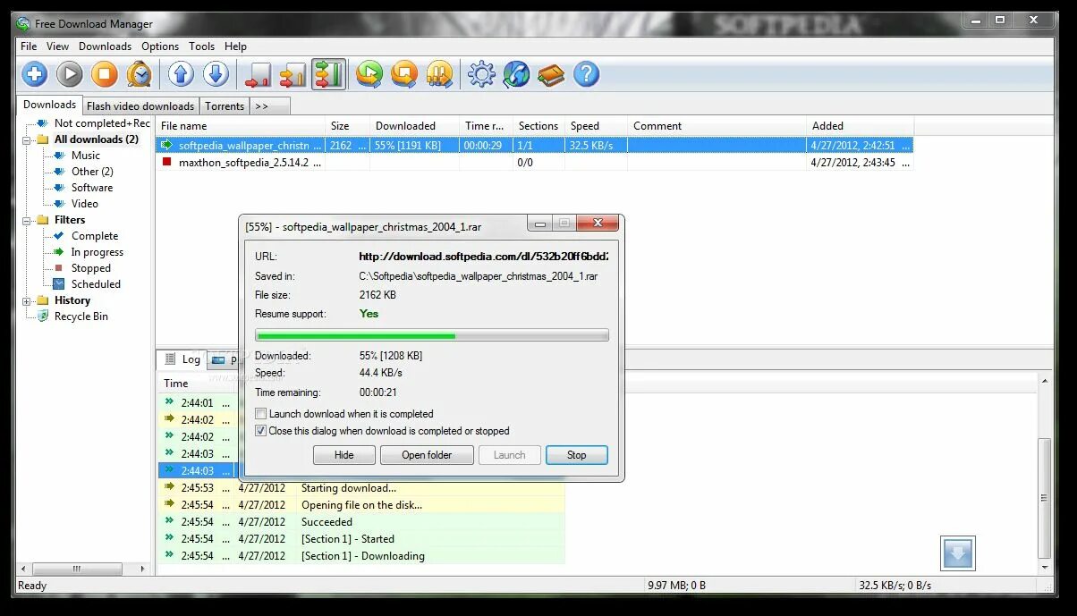Click the Hide button in dialog

coord(344,455)
